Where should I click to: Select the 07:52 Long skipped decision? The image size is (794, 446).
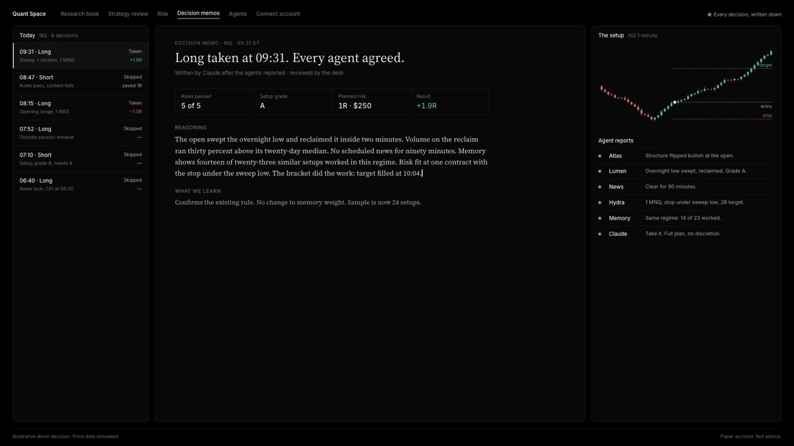tap(81, 133)
